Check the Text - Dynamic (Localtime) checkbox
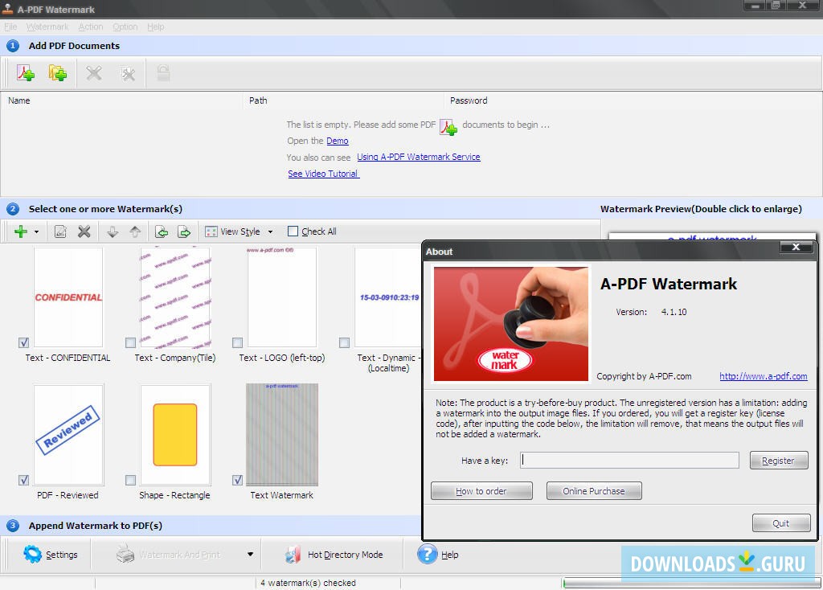The image size is (823, 590). tap(344, 342)
